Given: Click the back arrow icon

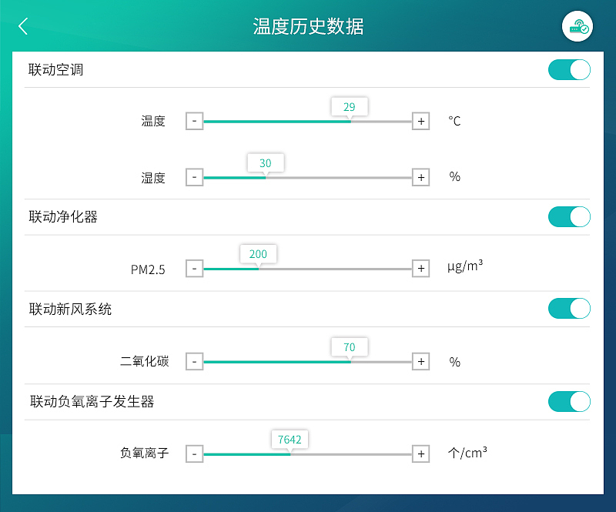Looking at the screenshot, I should click(22, 25).
